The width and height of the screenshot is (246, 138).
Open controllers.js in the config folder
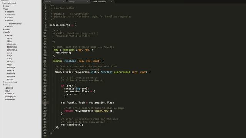tap(12, 50)
